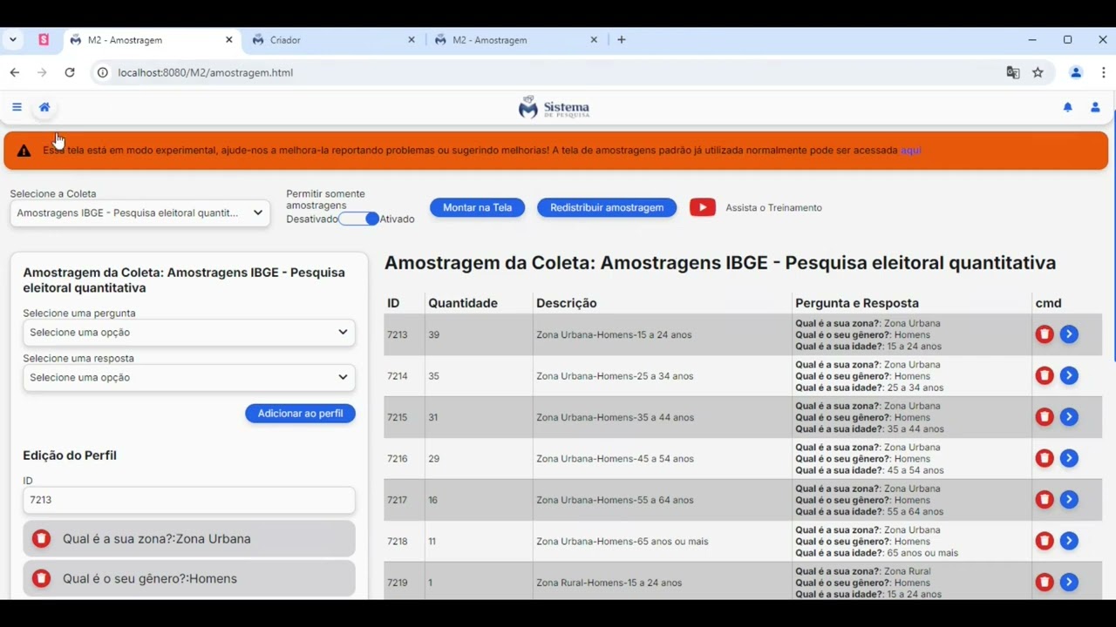The width and height of the screenshot is (1116, 627).
Task: Click 'Assista o Treinamento' link
Action: tap(773, 208)
